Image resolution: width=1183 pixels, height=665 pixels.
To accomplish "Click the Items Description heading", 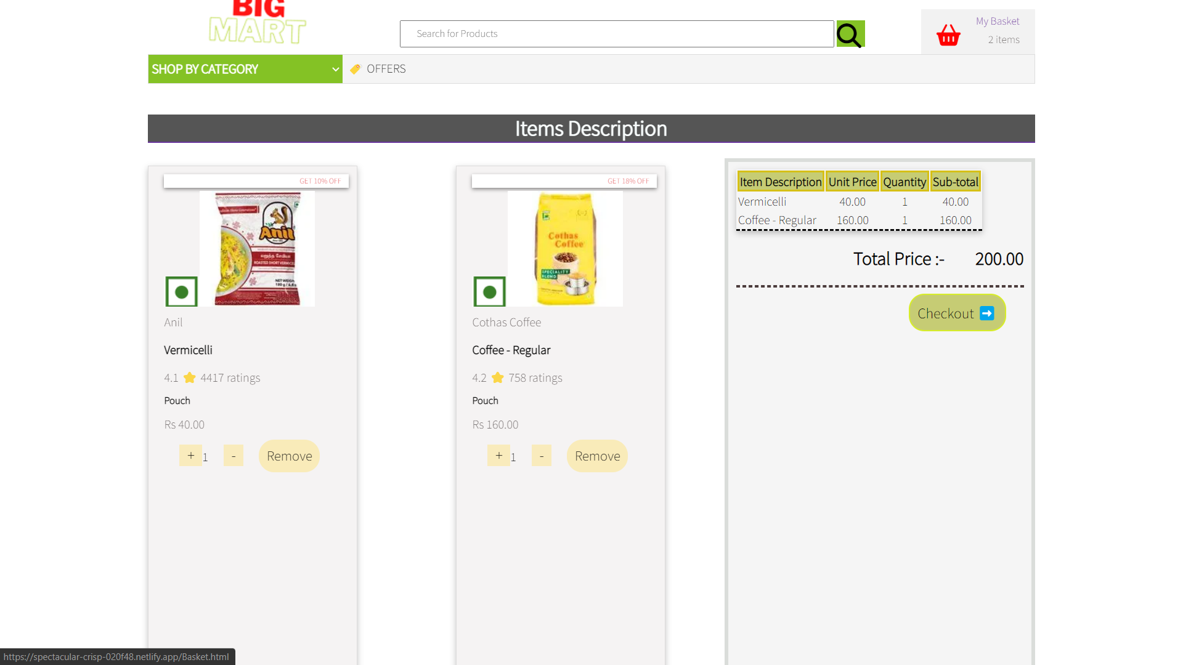I will 591,129.
